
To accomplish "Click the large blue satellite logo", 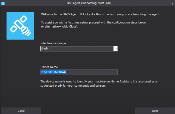I will 20,26.
